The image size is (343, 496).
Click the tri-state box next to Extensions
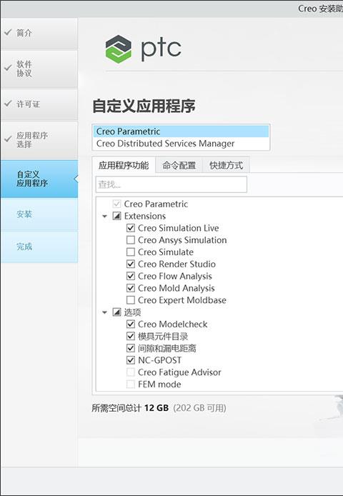click(x=116, y=216)
